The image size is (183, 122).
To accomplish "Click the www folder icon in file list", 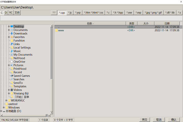I will tap(56, 30).
